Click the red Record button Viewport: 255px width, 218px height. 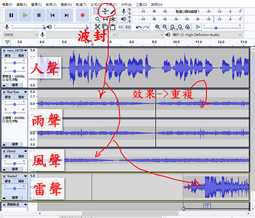[82, 15]
